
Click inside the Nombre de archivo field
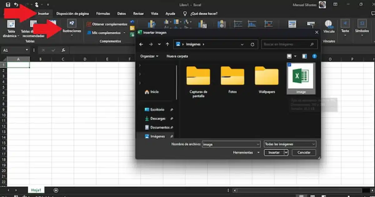[x=228, y=144]
